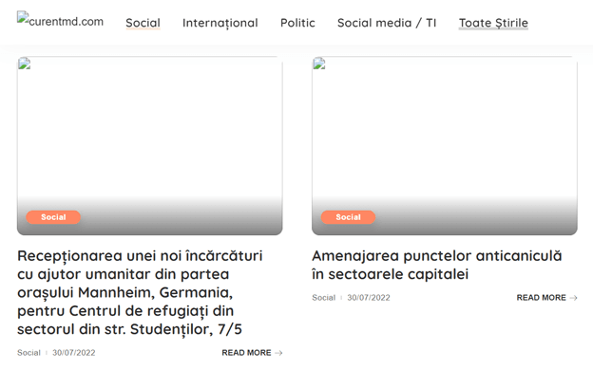Select the Politic menu item
The height and width of the screenshot is (369, 593).
(297, 23)
